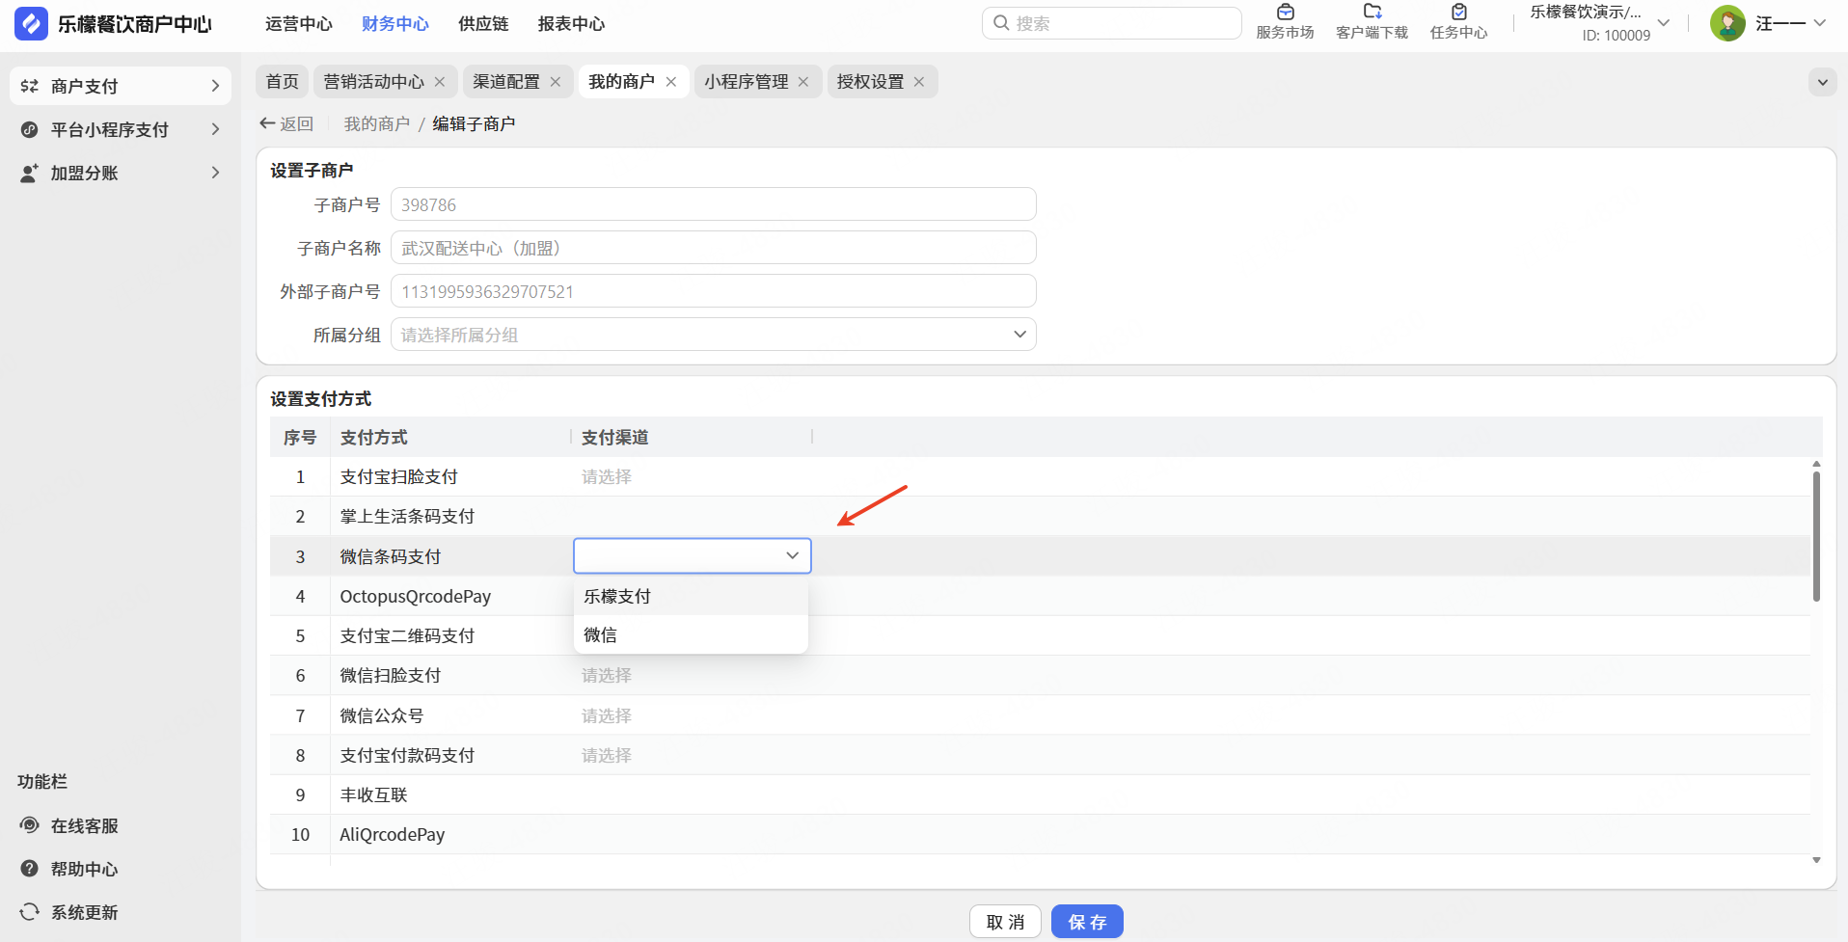Open the 运营中心 menu
The image size is (1848, 942).
tap(299, 24)
